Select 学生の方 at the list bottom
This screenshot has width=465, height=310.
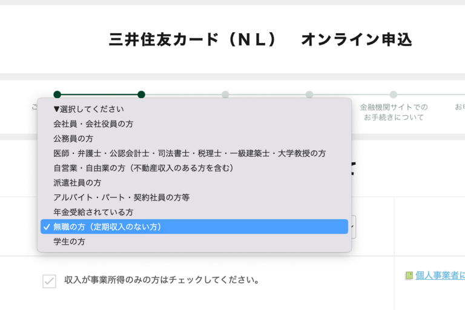(x=69, y=241)
